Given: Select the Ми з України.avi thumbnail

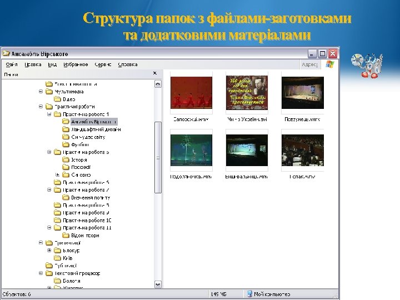Looking at the screenshot, I should pyautogui.click(x=247, y=93).
